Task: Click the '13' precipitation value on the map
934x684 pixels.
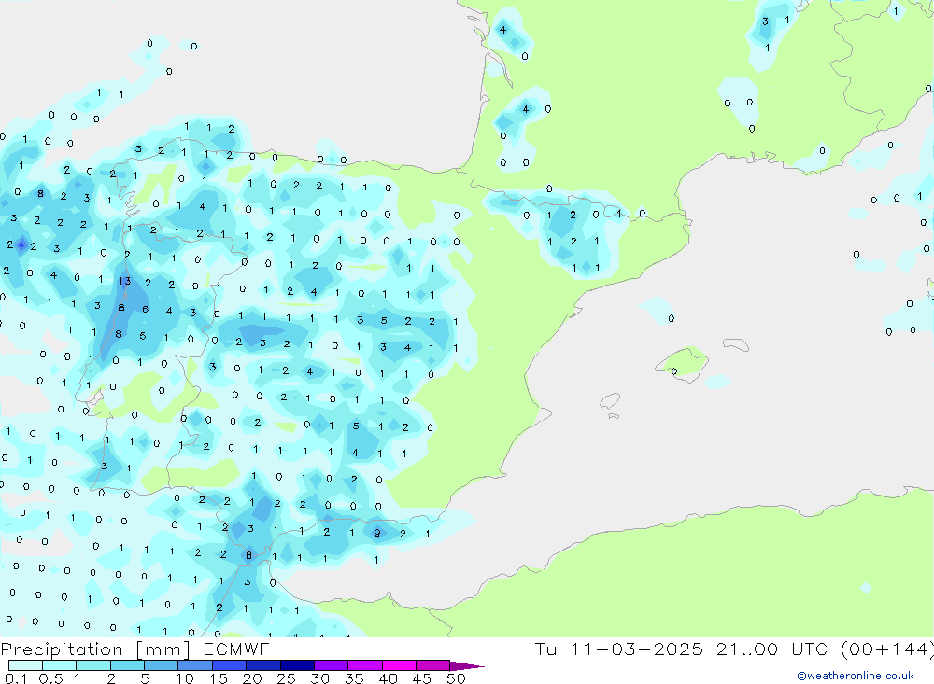Action: click(124, 281)
